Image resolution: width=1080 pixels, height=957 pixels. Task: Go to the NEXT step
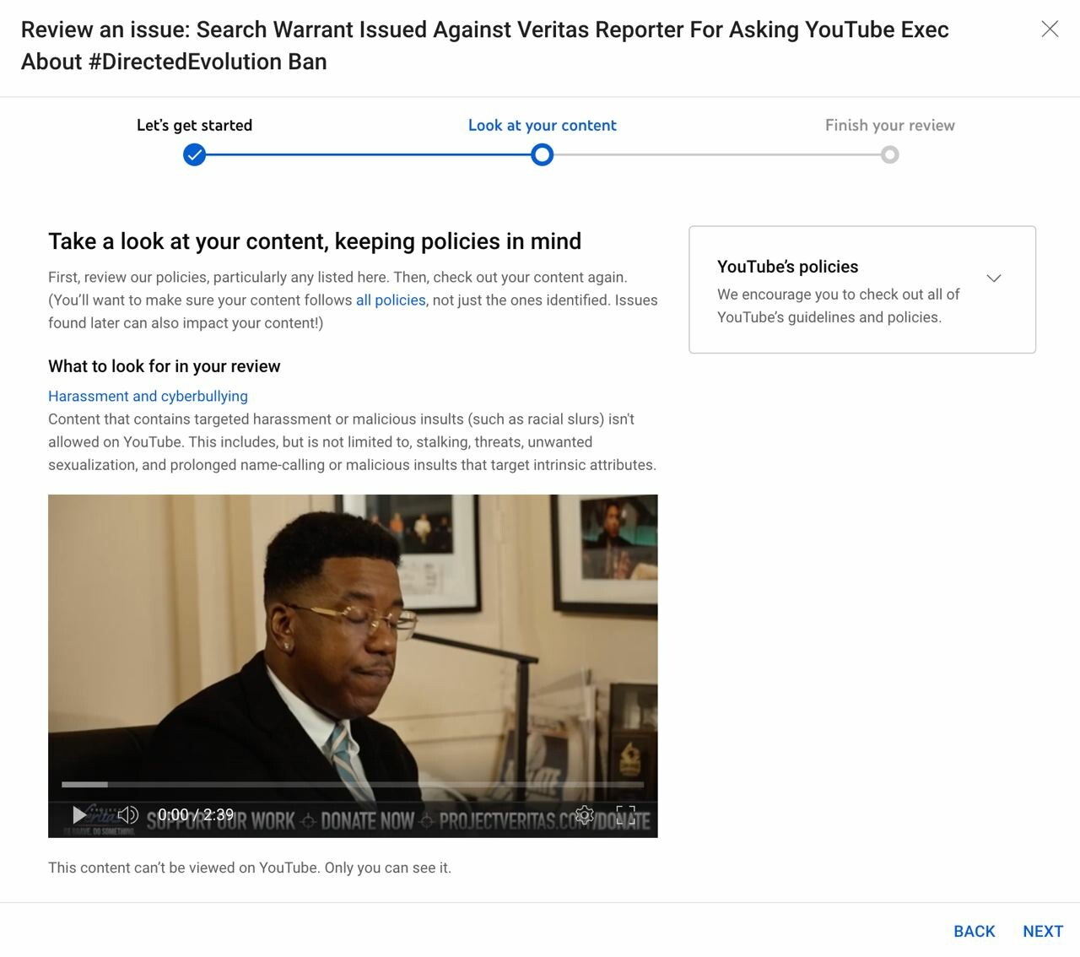[x=1043, y=931]
